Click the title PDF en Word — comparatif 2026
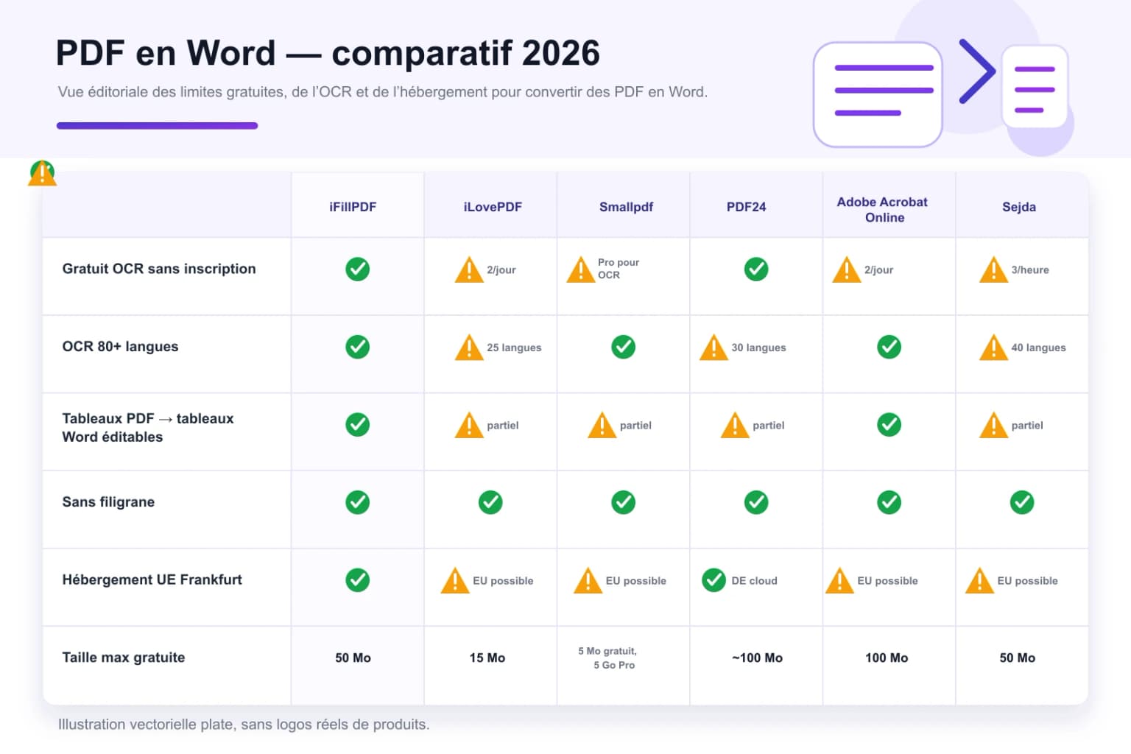Viewport: 1131px width, 754px height. pyautogui.click(x=328, y=53)
